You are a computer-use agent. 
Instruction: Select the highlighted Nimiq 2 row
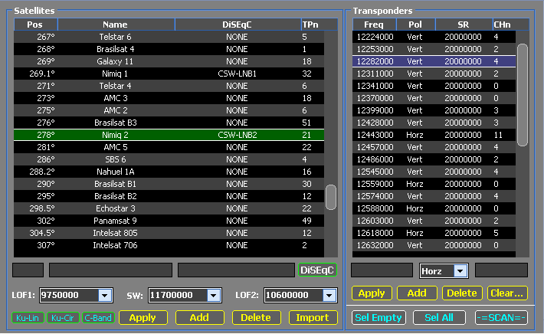coord(169,135)
